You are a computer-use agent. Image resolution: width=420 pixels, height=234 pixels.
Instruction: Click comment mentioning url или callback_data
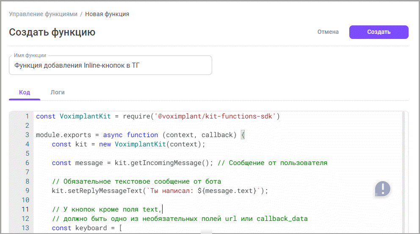[180, 219]
